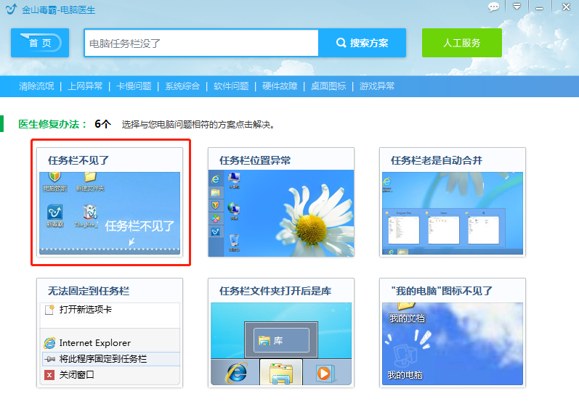
Task: Open 人工服务 manual service
Action: click(461, 43)
